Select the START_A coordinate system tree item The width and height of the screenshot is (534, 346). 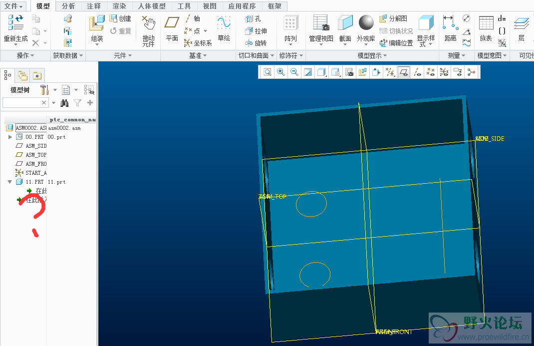tap(31, 173)
